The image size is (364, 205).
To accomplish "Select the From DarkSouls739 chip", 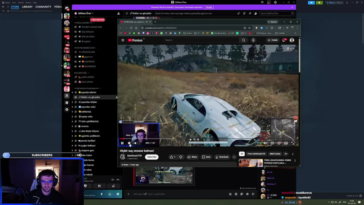I will (x=256, y=154).
